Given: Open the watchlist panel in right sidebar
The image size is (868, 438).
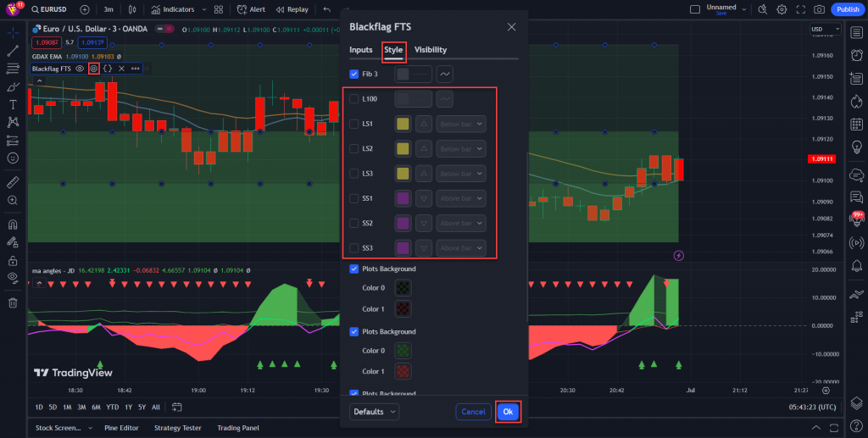Looking at the screenshot, I should (x=856, y=32).
